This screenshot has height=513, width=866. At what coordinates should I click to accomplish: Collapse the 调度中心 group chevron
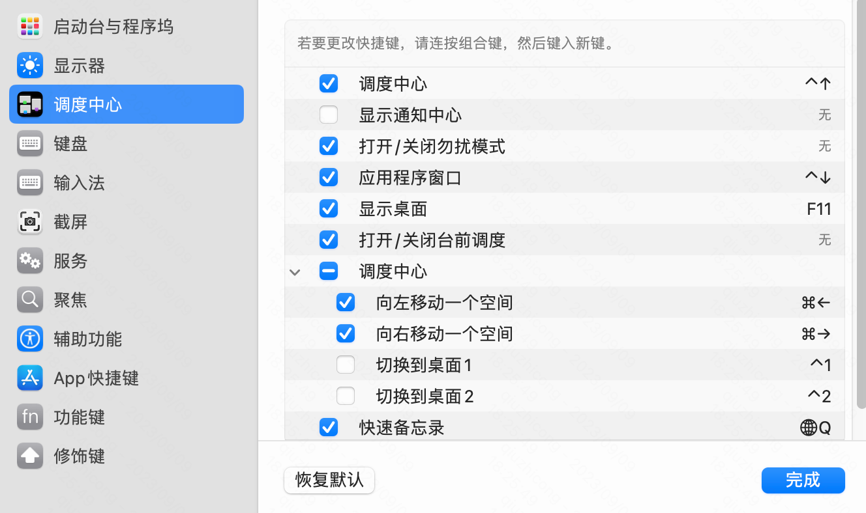(x=295, y=272)
